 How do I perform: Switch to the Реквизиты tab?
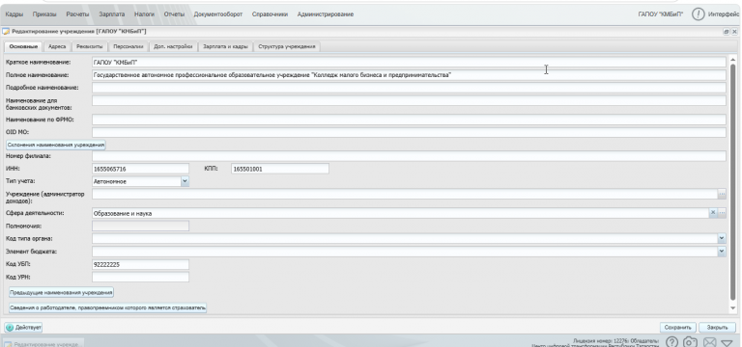[x=90, y=46]
